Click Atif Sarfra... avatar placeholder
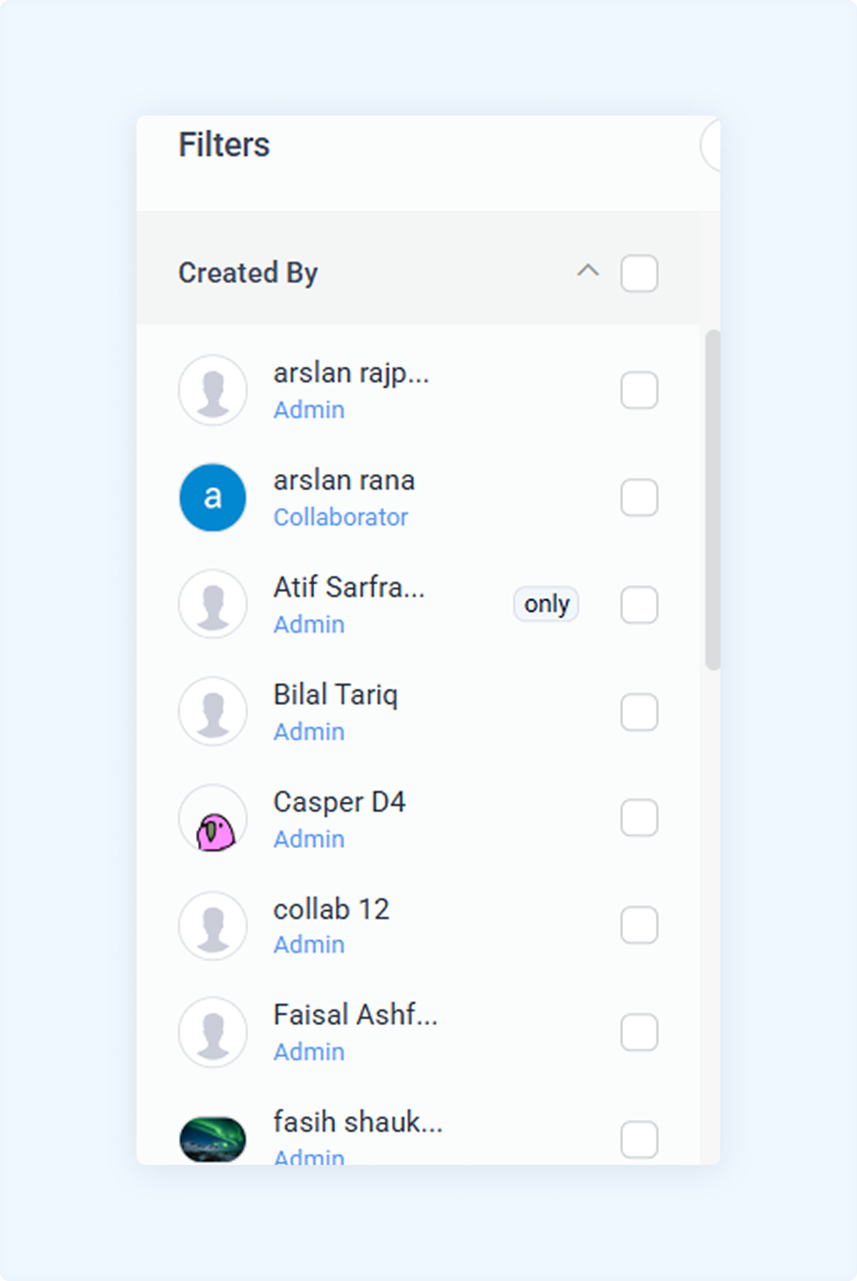The width and height of the screenshot is (857, 1281). (x=213, y=604)
